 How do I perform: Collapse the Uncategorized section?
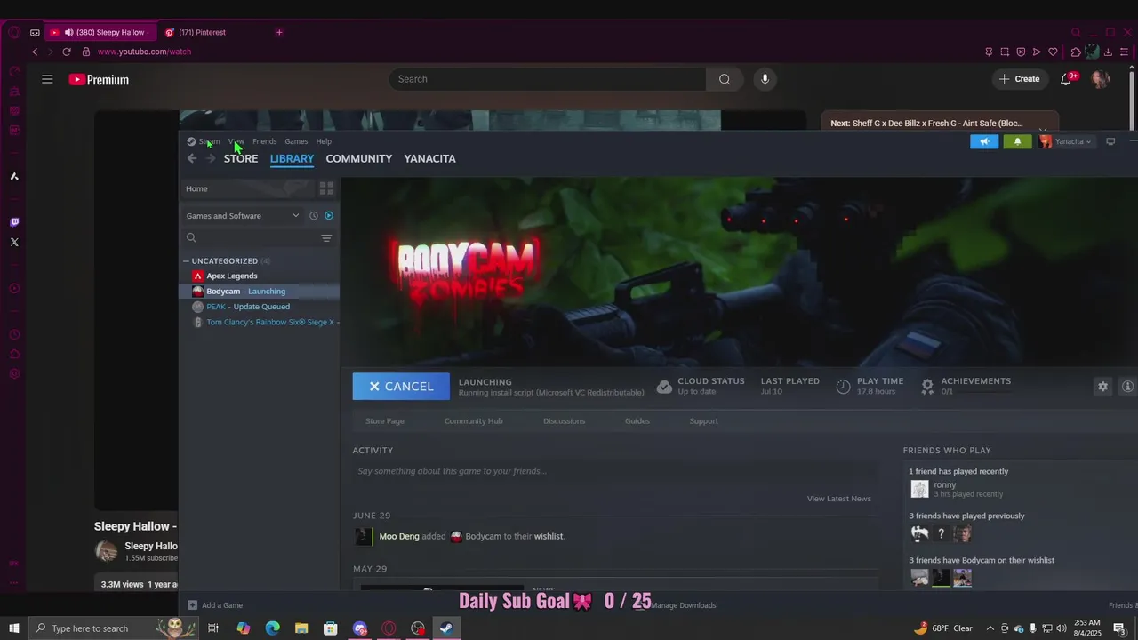pos(187,261)
